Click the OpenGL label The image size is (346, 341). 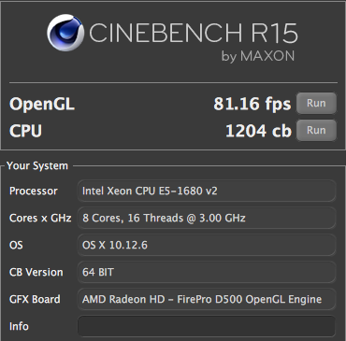pos(42,105)
